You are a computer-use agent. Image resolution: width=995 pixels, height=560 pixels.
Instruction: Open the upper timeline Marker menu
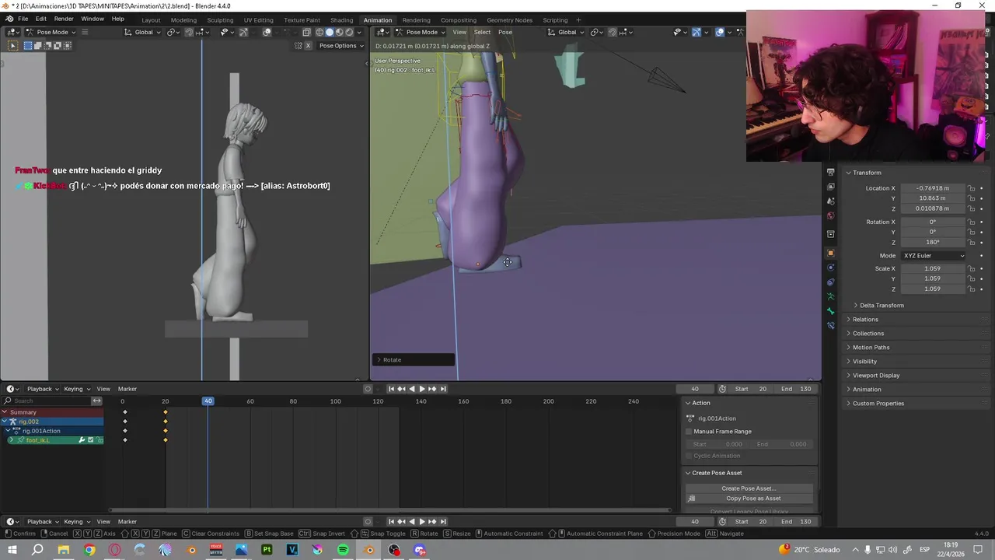point(127,389)
